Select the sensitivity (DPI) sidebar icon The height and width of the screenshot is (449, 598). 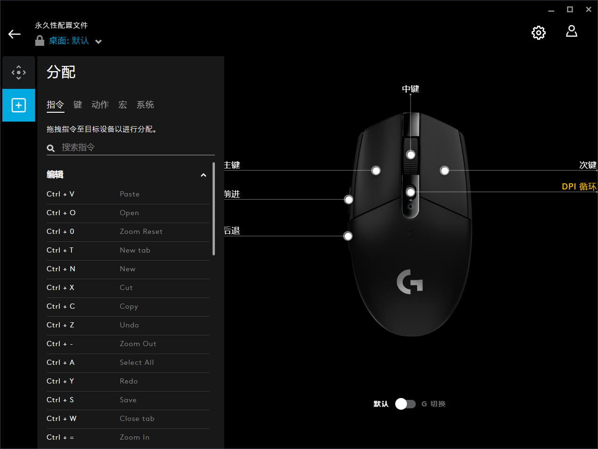point(19,72)
